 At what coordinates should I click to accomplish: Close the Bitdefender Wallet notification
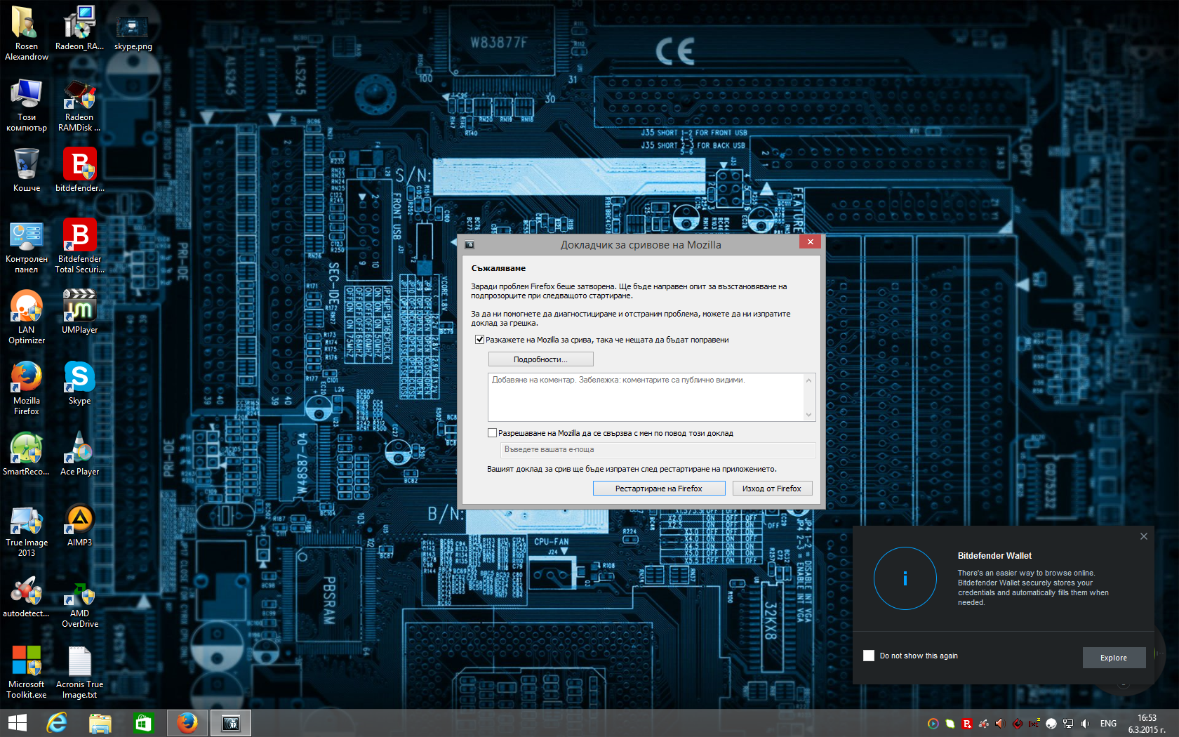click(1144, 536)
